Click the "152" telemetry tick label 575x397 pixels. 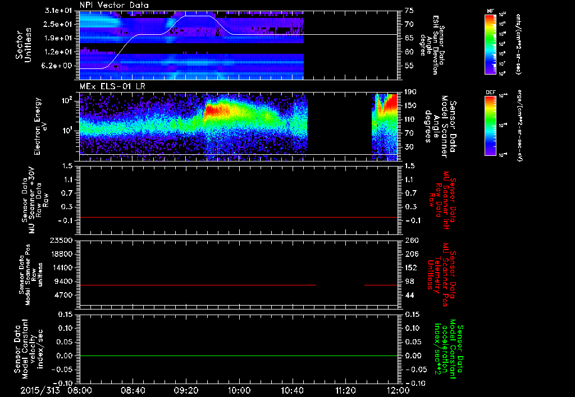click(412, 267)
